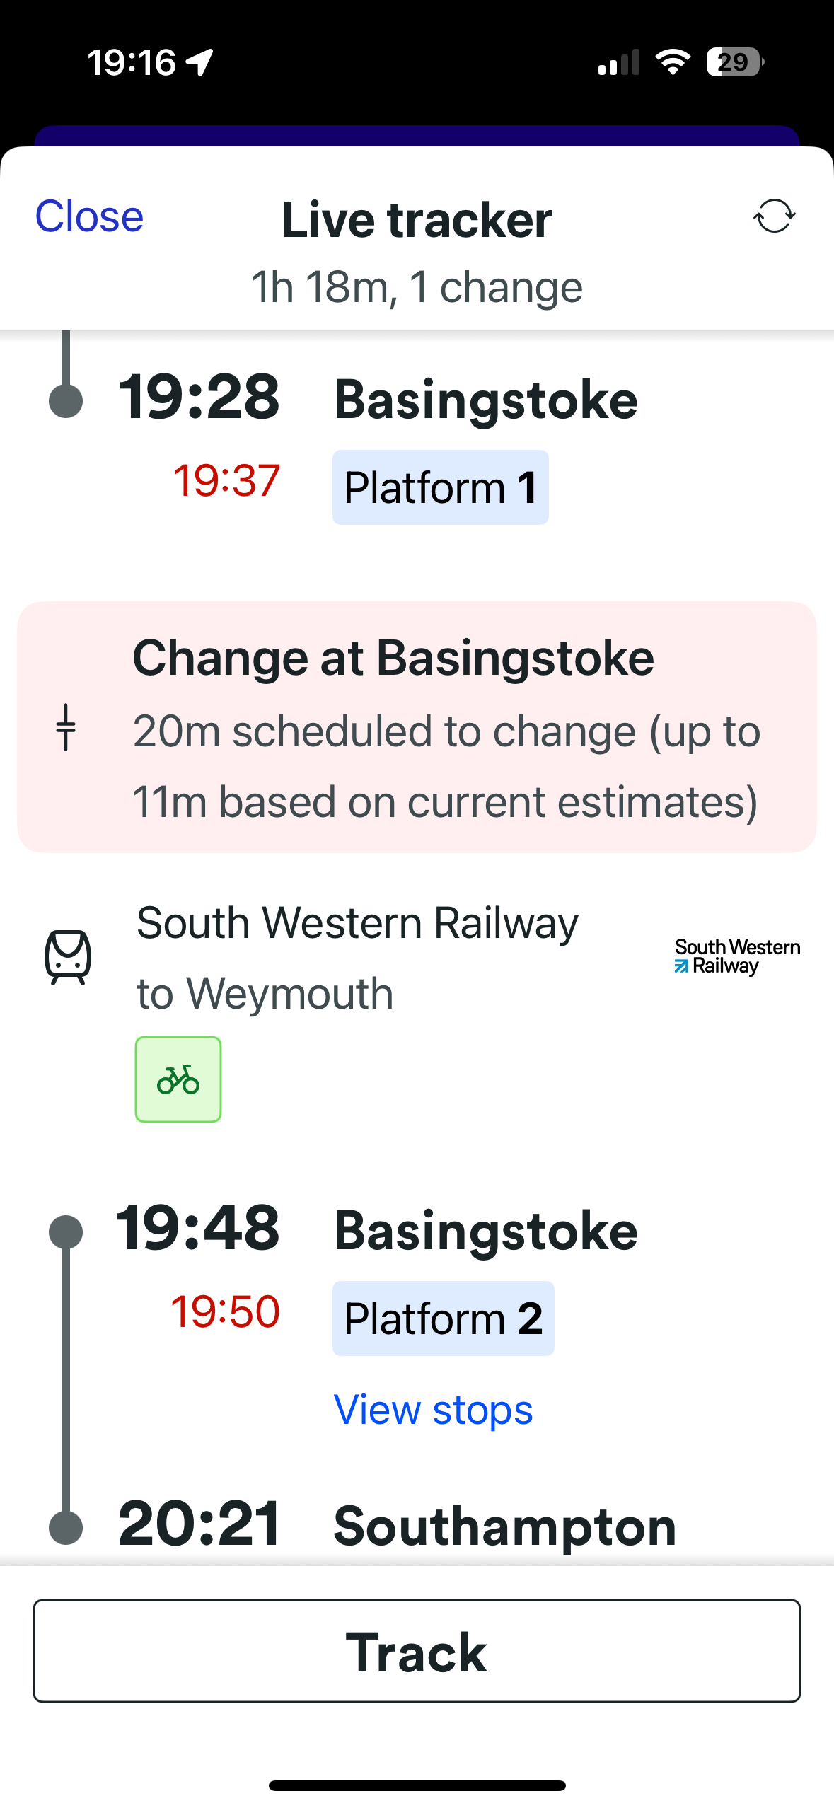
Task: Tap the Wi-Fi status icon
Action: (x=673, y=62)
